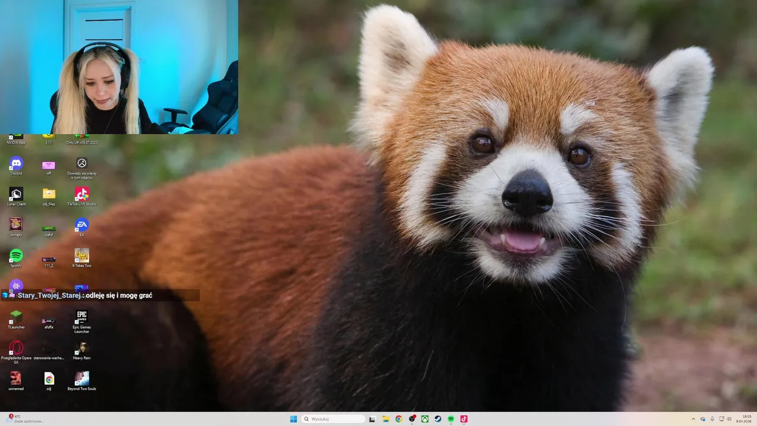Screen dimensions: 757x426
Task: Open the volume control in system tray
Action: 729,419
